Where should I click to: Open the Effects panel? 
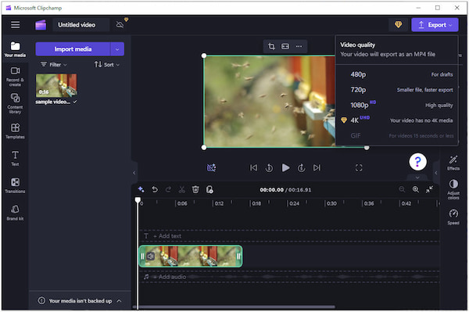453,163
